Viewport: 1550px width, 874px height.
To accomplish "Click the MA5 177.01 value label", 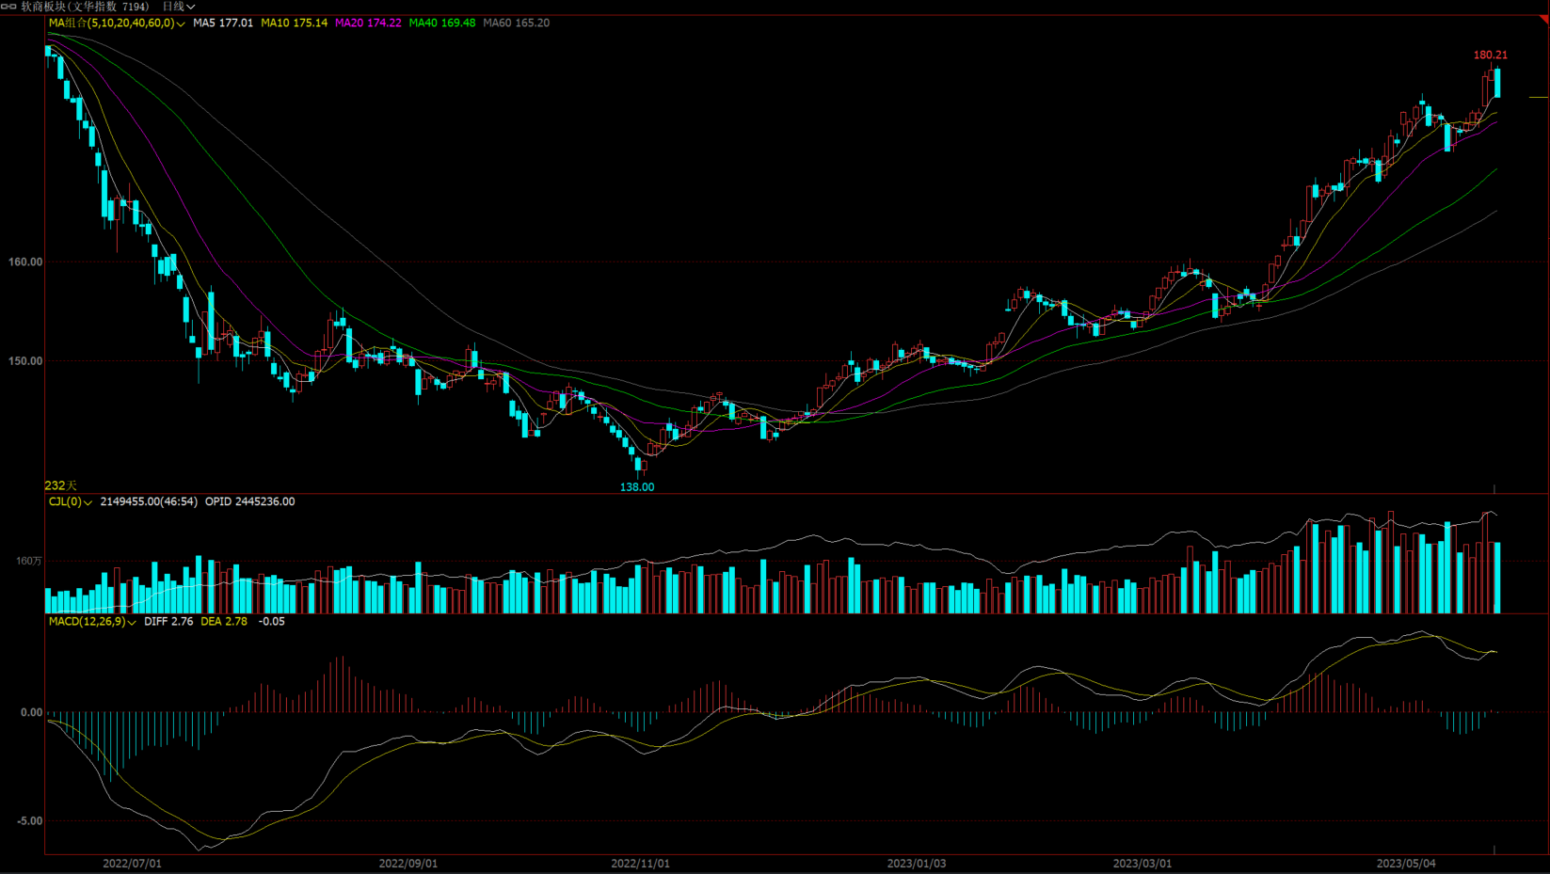I will (223, 23).
